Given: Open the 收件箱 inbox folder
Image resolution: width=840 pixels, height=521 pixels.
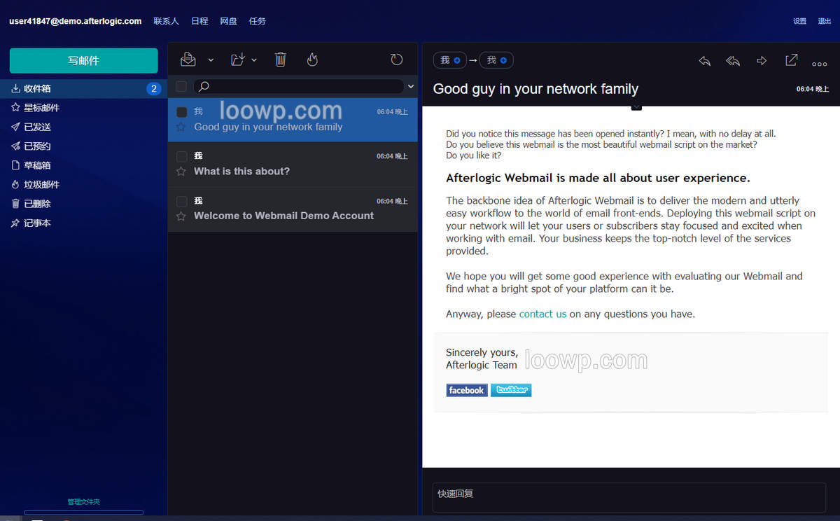Looking at the screenshot, I should click(x=83, y=89).
